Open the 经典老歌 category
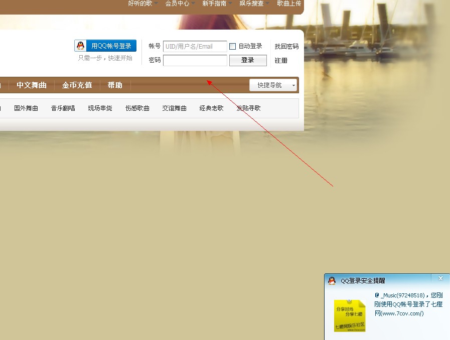This screenshot has width=450, height=340. pyautogui.click(x=211, y=108)
